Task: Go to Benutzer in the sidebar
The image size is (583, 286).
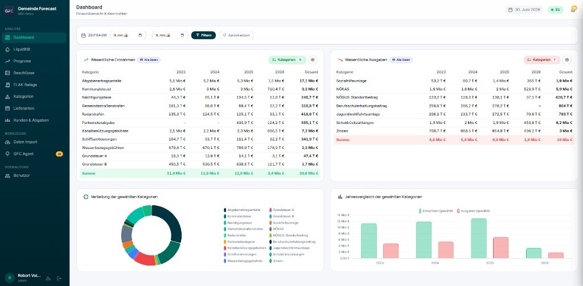Action: pyautogui.click(x=22, y=175)
